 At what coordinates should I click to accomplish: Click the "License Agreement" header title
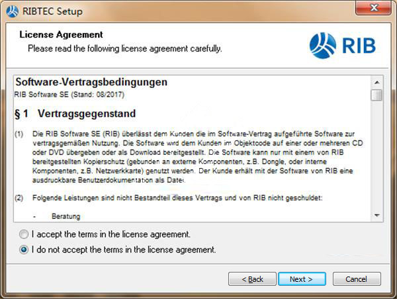tap(61, 34)
